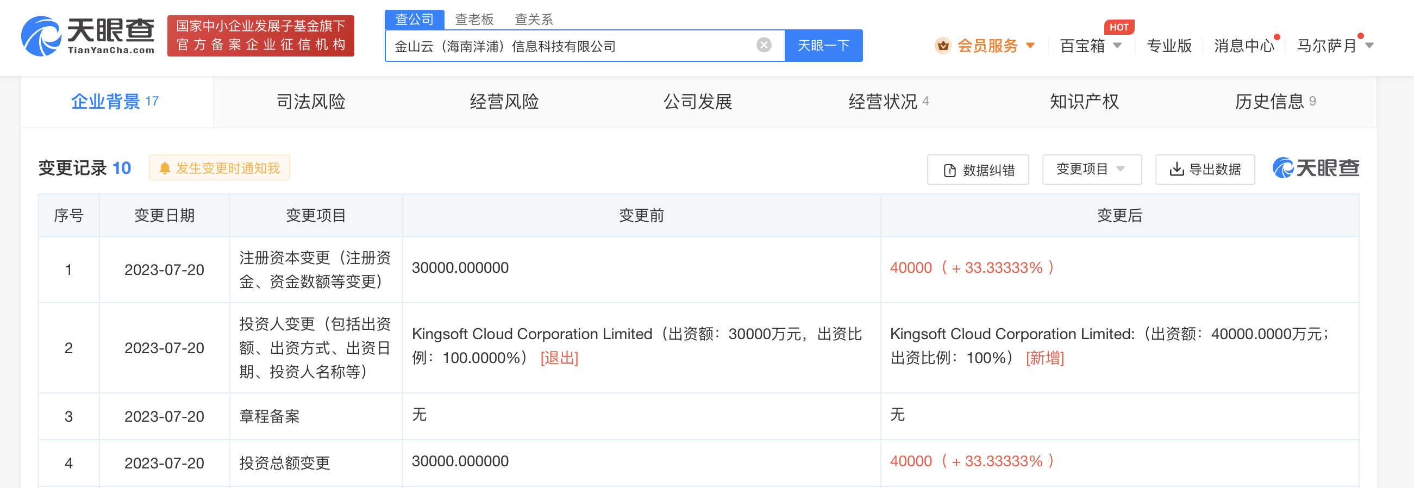Click the TianYanCha watermark logo beside export
Viewport: 1414px width, 488px height.
[x=1315, y=168]
